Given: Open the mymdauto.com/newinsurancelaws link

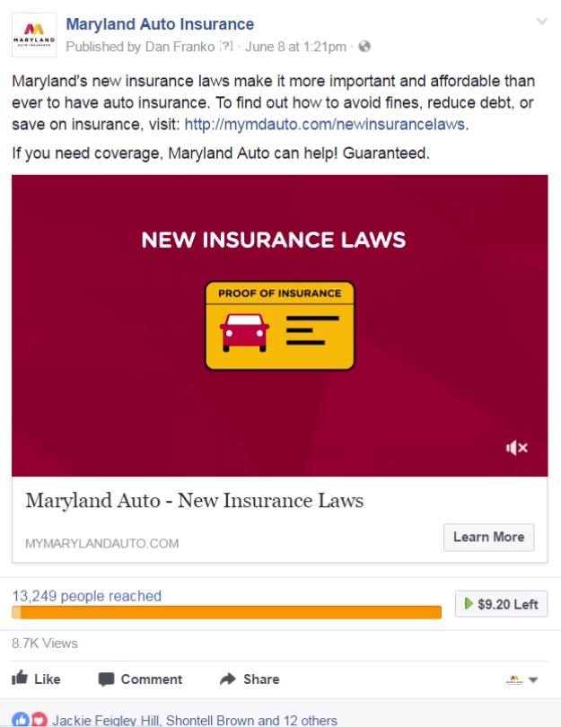Looking at the screenshot, I should pyautogui.click(x=325, y=124).
